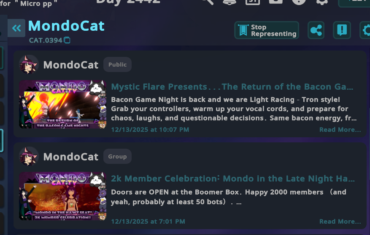
Task: Open the search magnifier icon
Action: click(x=208, y=2)
